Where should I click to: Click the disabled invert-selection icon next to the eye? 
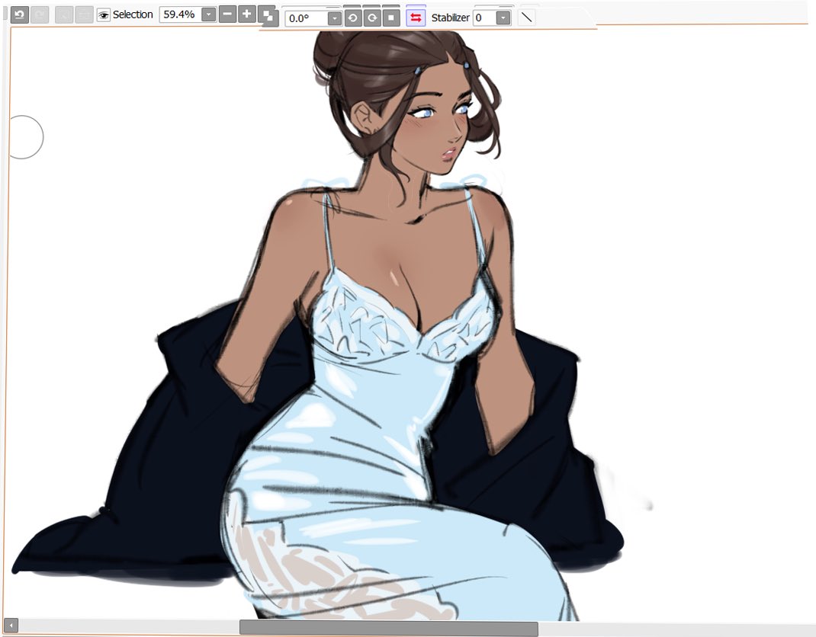[84, 14]
